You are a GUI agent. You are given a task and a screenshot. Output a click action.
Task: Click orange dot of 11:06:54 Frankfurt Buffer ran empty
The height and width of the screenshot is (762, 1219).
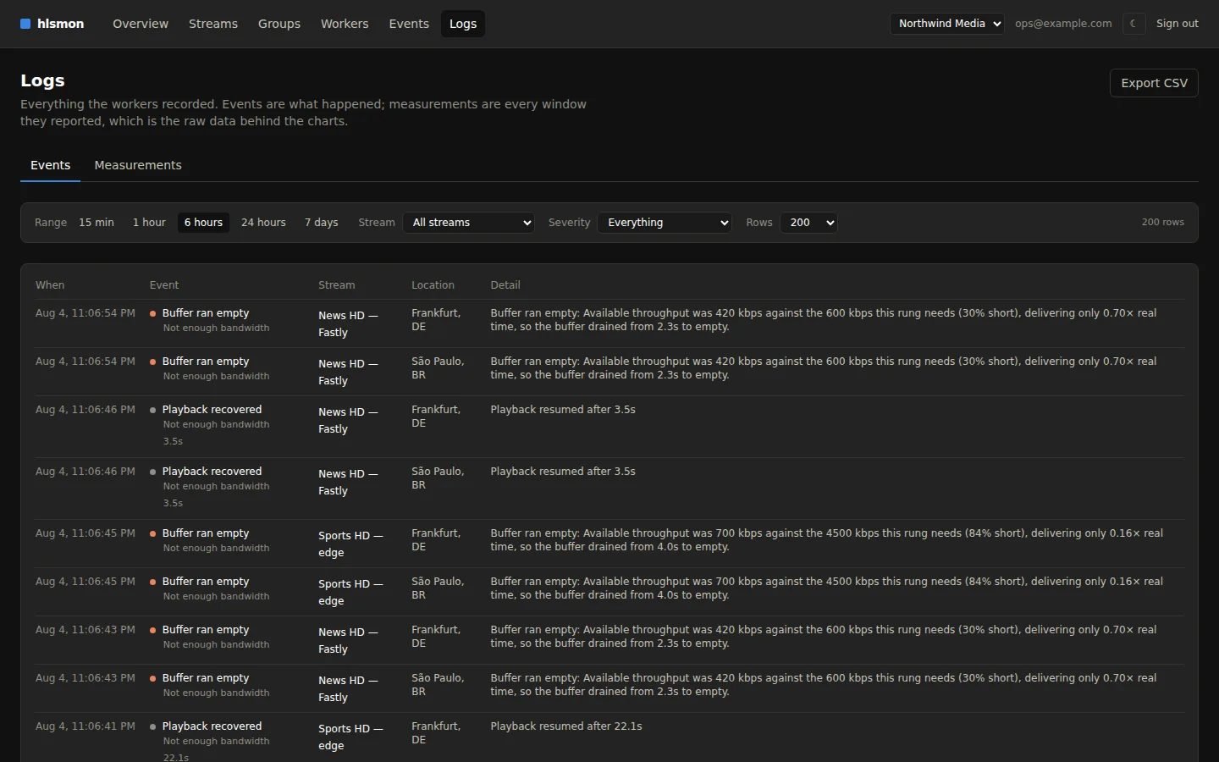[x=153, y=313]
